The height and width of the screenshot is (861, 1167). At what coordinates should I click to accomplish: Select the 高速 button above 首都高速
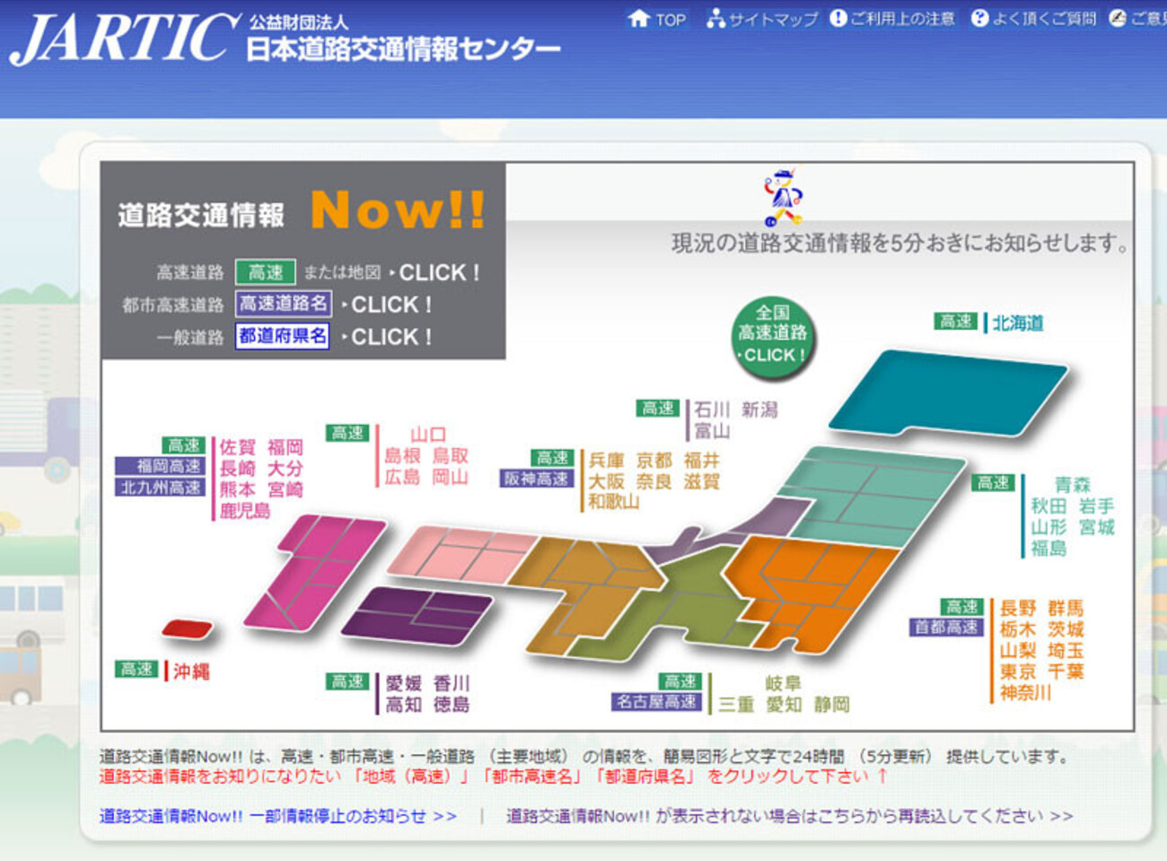[962, 607]
